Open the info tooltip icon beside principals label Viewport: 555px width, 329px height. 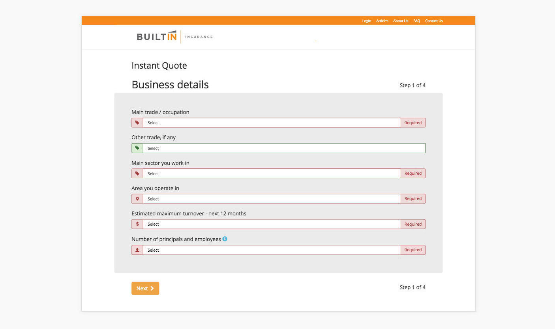[x=225, y=239]
